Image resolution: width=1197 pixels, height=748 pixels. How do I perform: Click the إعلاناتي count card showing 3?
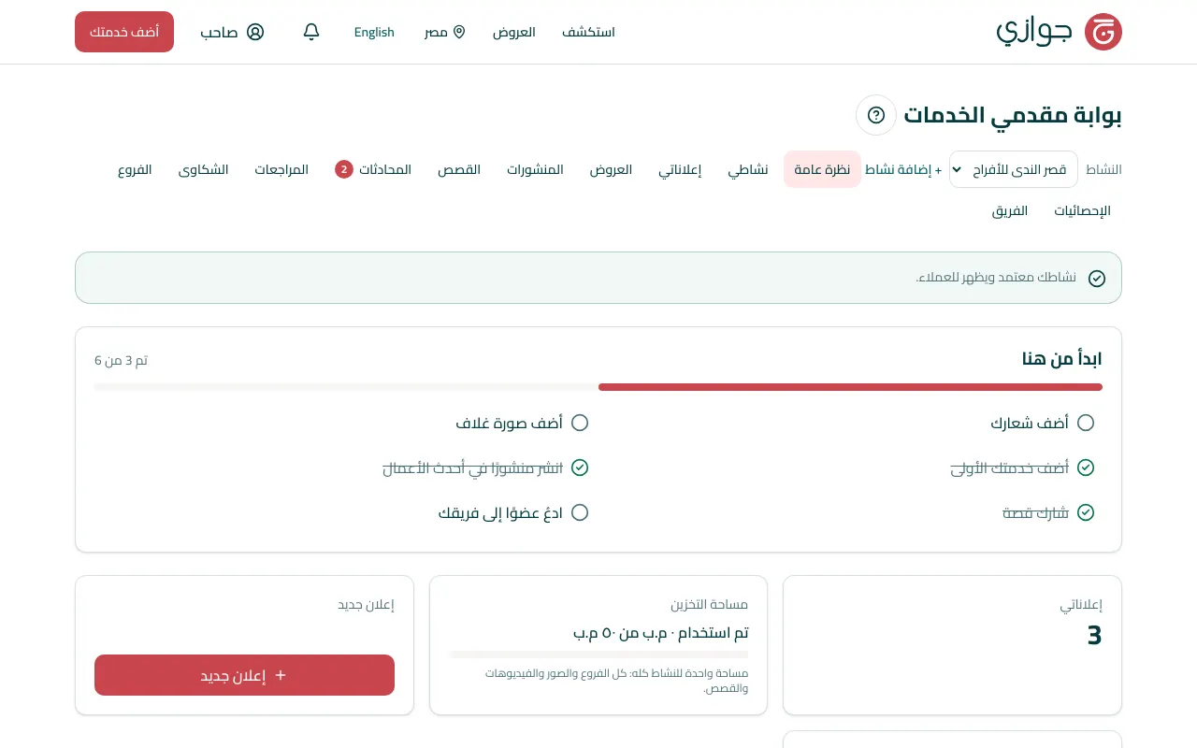952,645
